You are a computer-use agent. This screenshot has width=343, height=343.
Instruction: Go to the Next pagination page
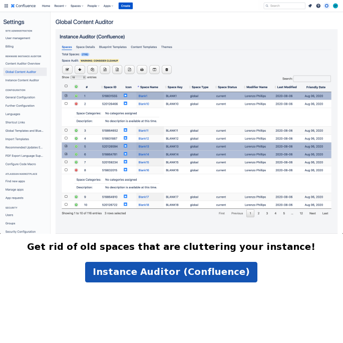click(x=312, y=213)
